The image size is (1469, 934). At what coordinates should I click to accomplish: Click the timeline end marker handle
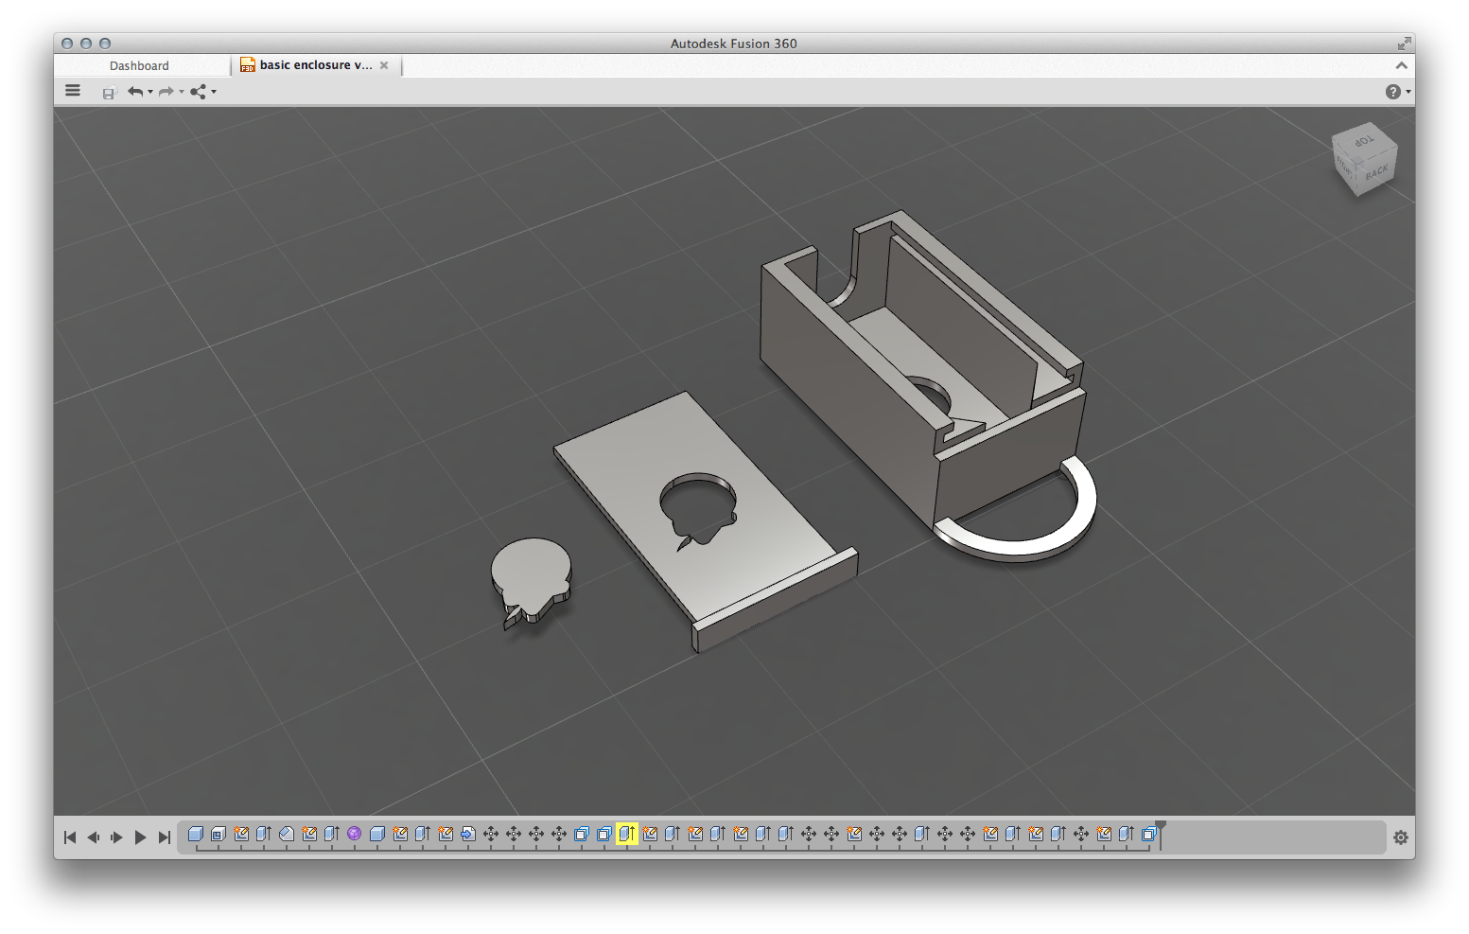tap(1161, 827)
